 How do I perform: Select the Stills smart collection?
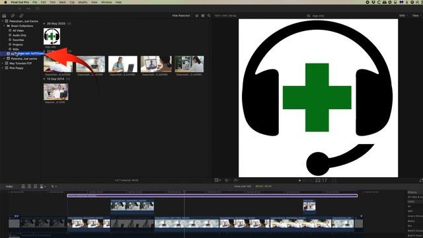pos(15,49)
